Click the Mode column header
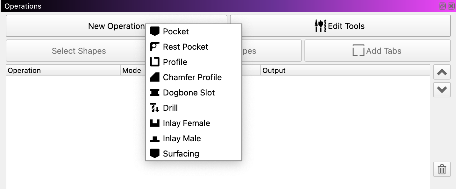Screen dimensions: 456x189 132,70
